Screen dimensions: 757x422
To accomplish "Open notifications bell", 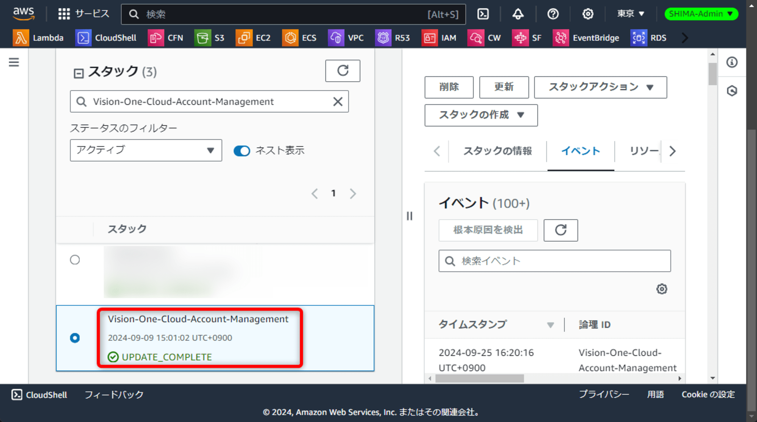I will point(518,14).
